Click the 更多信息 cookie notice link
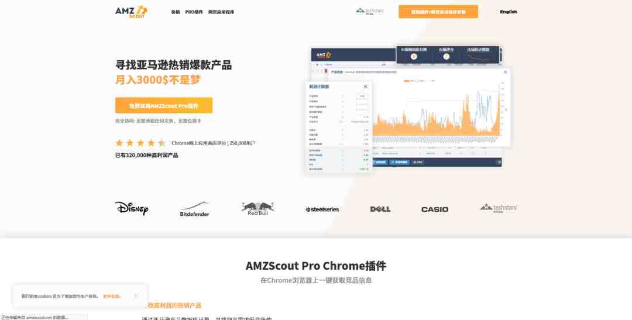The width and height of the screenshot is (632, 320). 112,297
